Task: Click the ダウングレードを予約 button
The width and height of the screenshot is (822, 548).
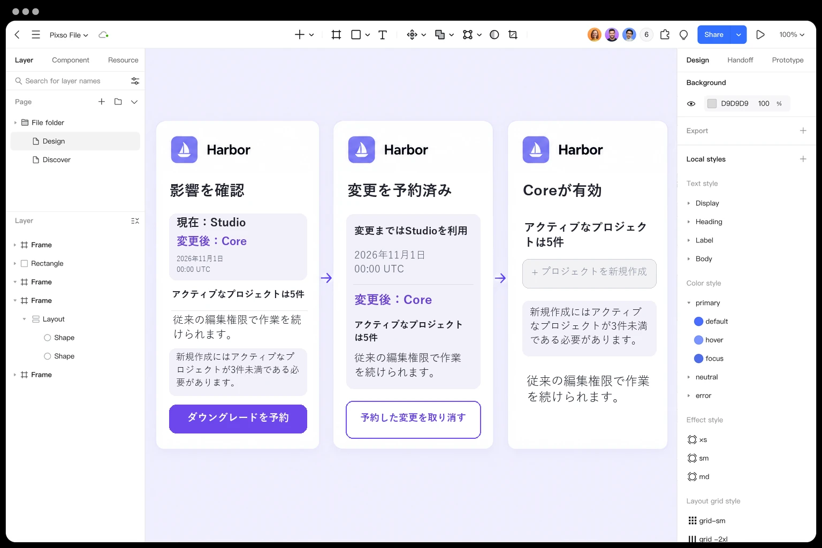Action: (x=238, y=418)
